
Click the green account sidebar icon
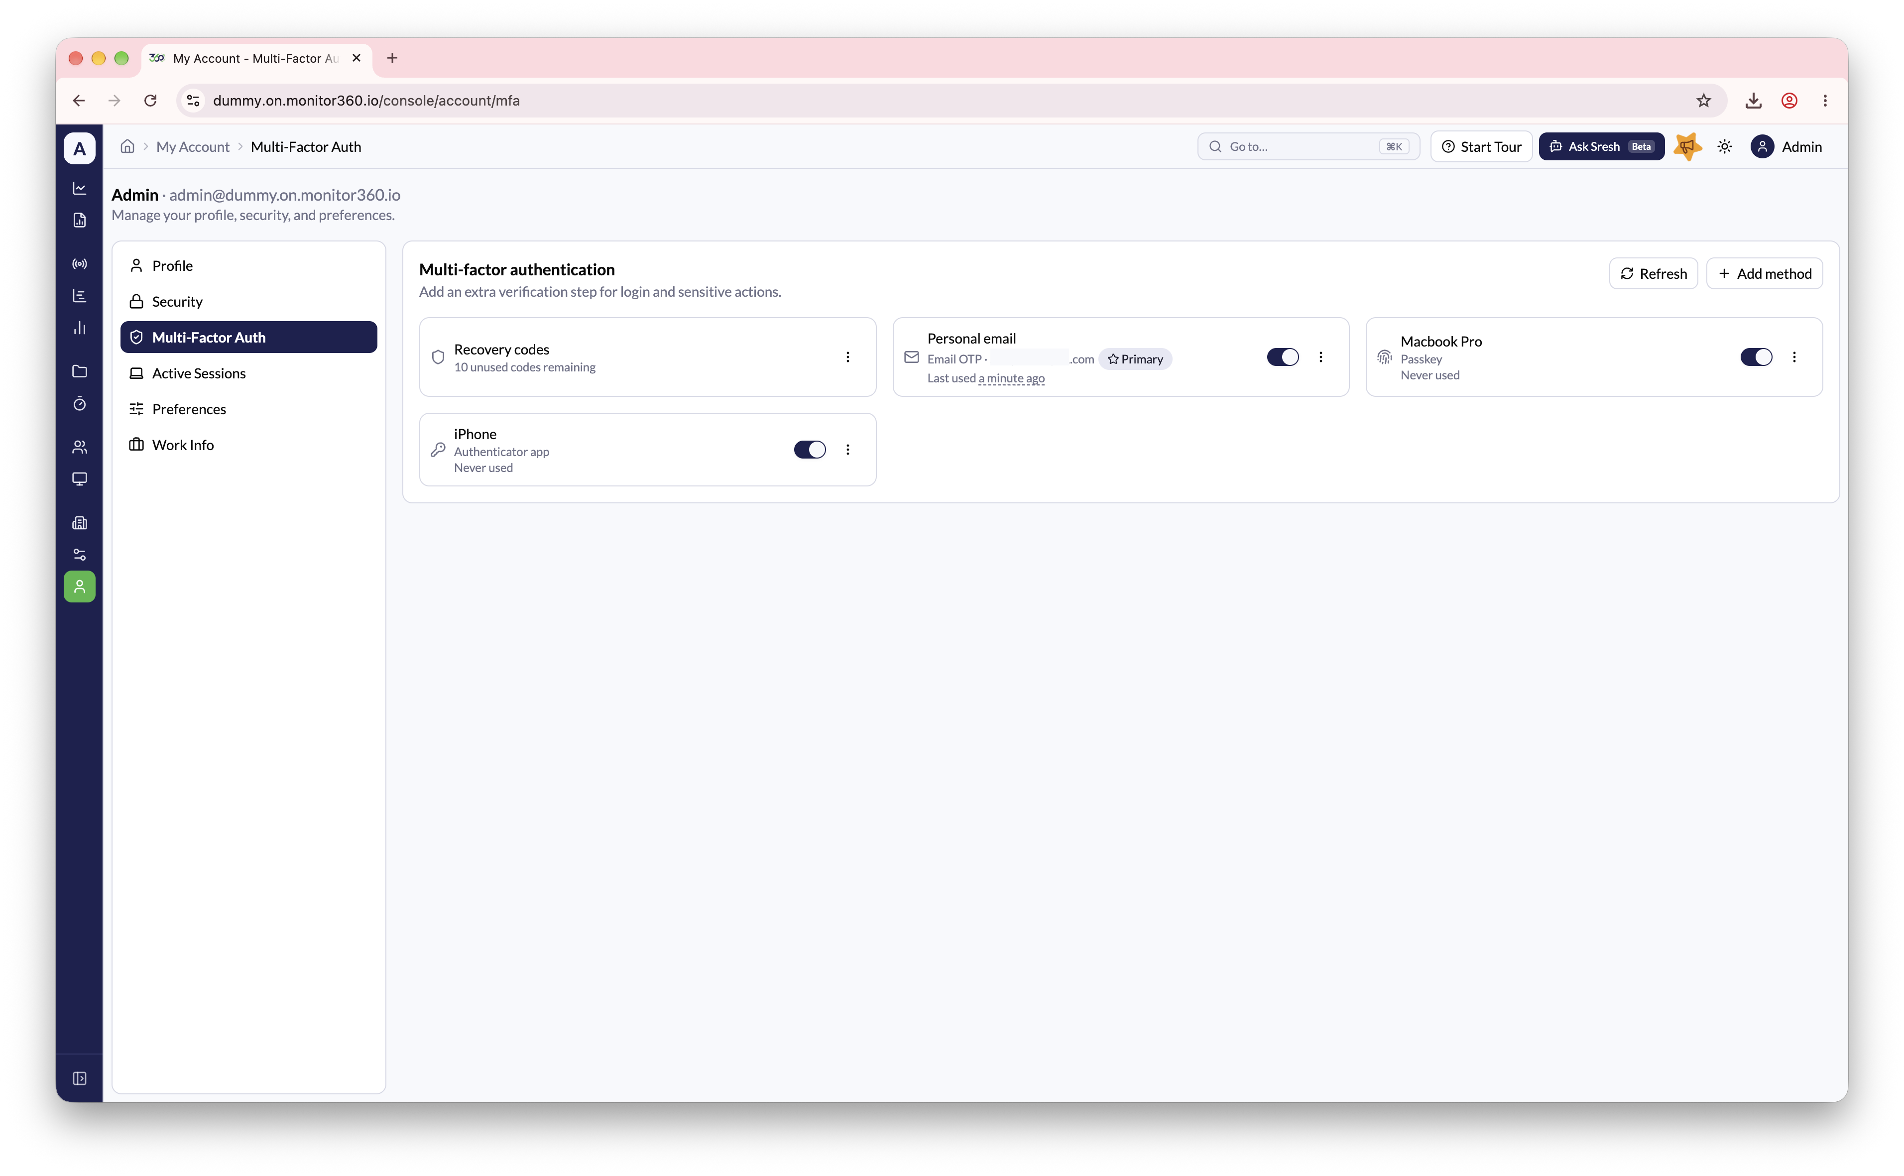(79, 587)
